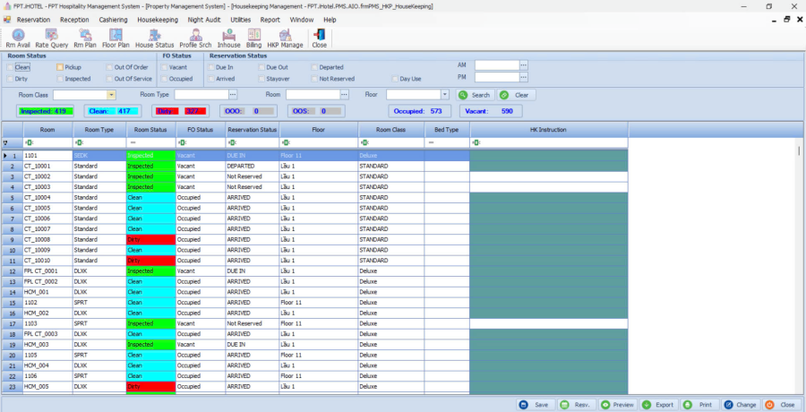
Task: Open the Room Type lookup button
Action: (233, 94)
